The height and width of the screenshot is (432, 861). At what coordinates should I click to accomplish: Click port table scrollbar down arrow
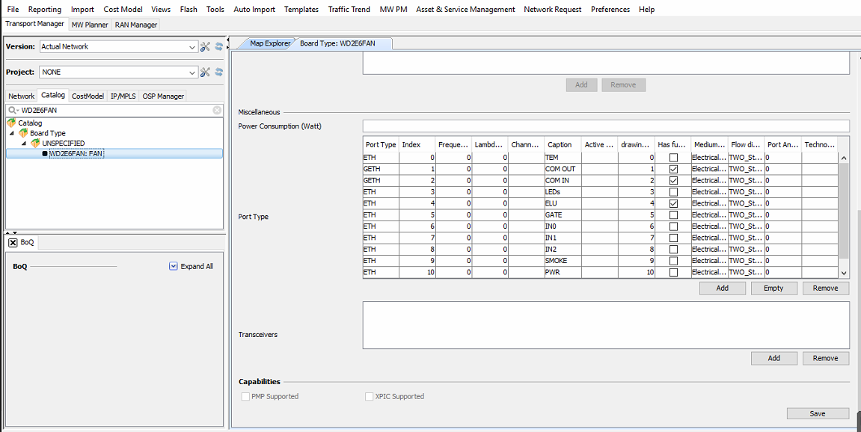coord(844,274)
